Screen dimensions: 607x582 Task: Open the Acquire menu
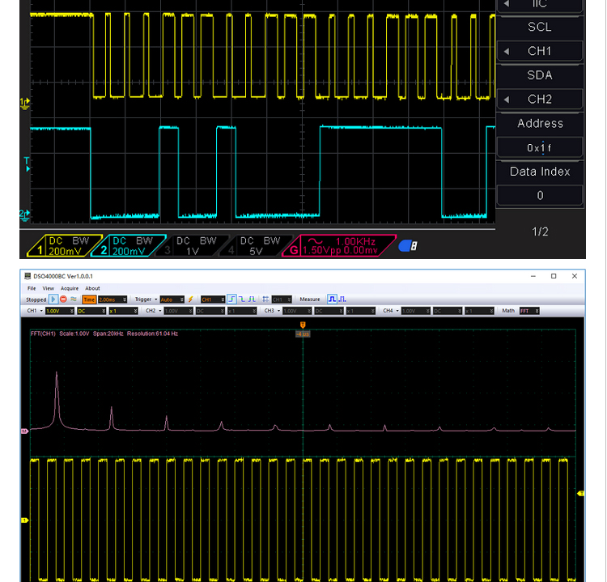coord(70,288)
